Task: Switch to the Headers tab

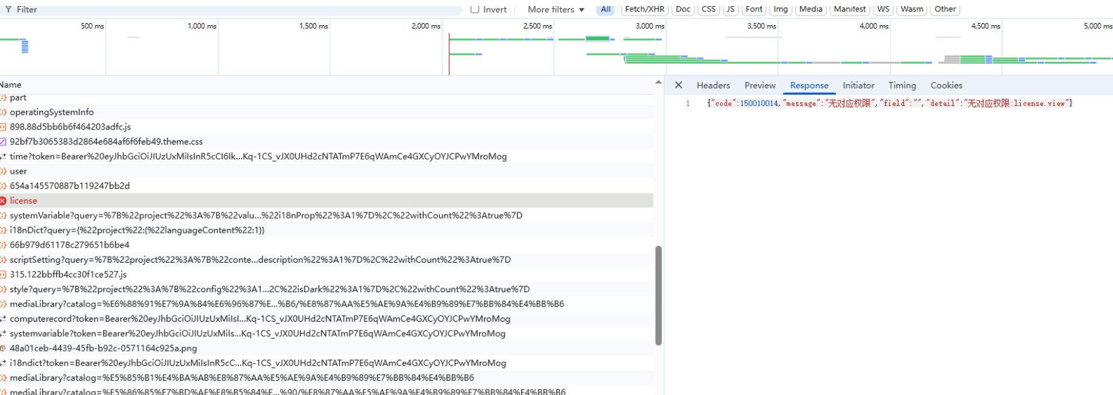Action: click(713, 86)
